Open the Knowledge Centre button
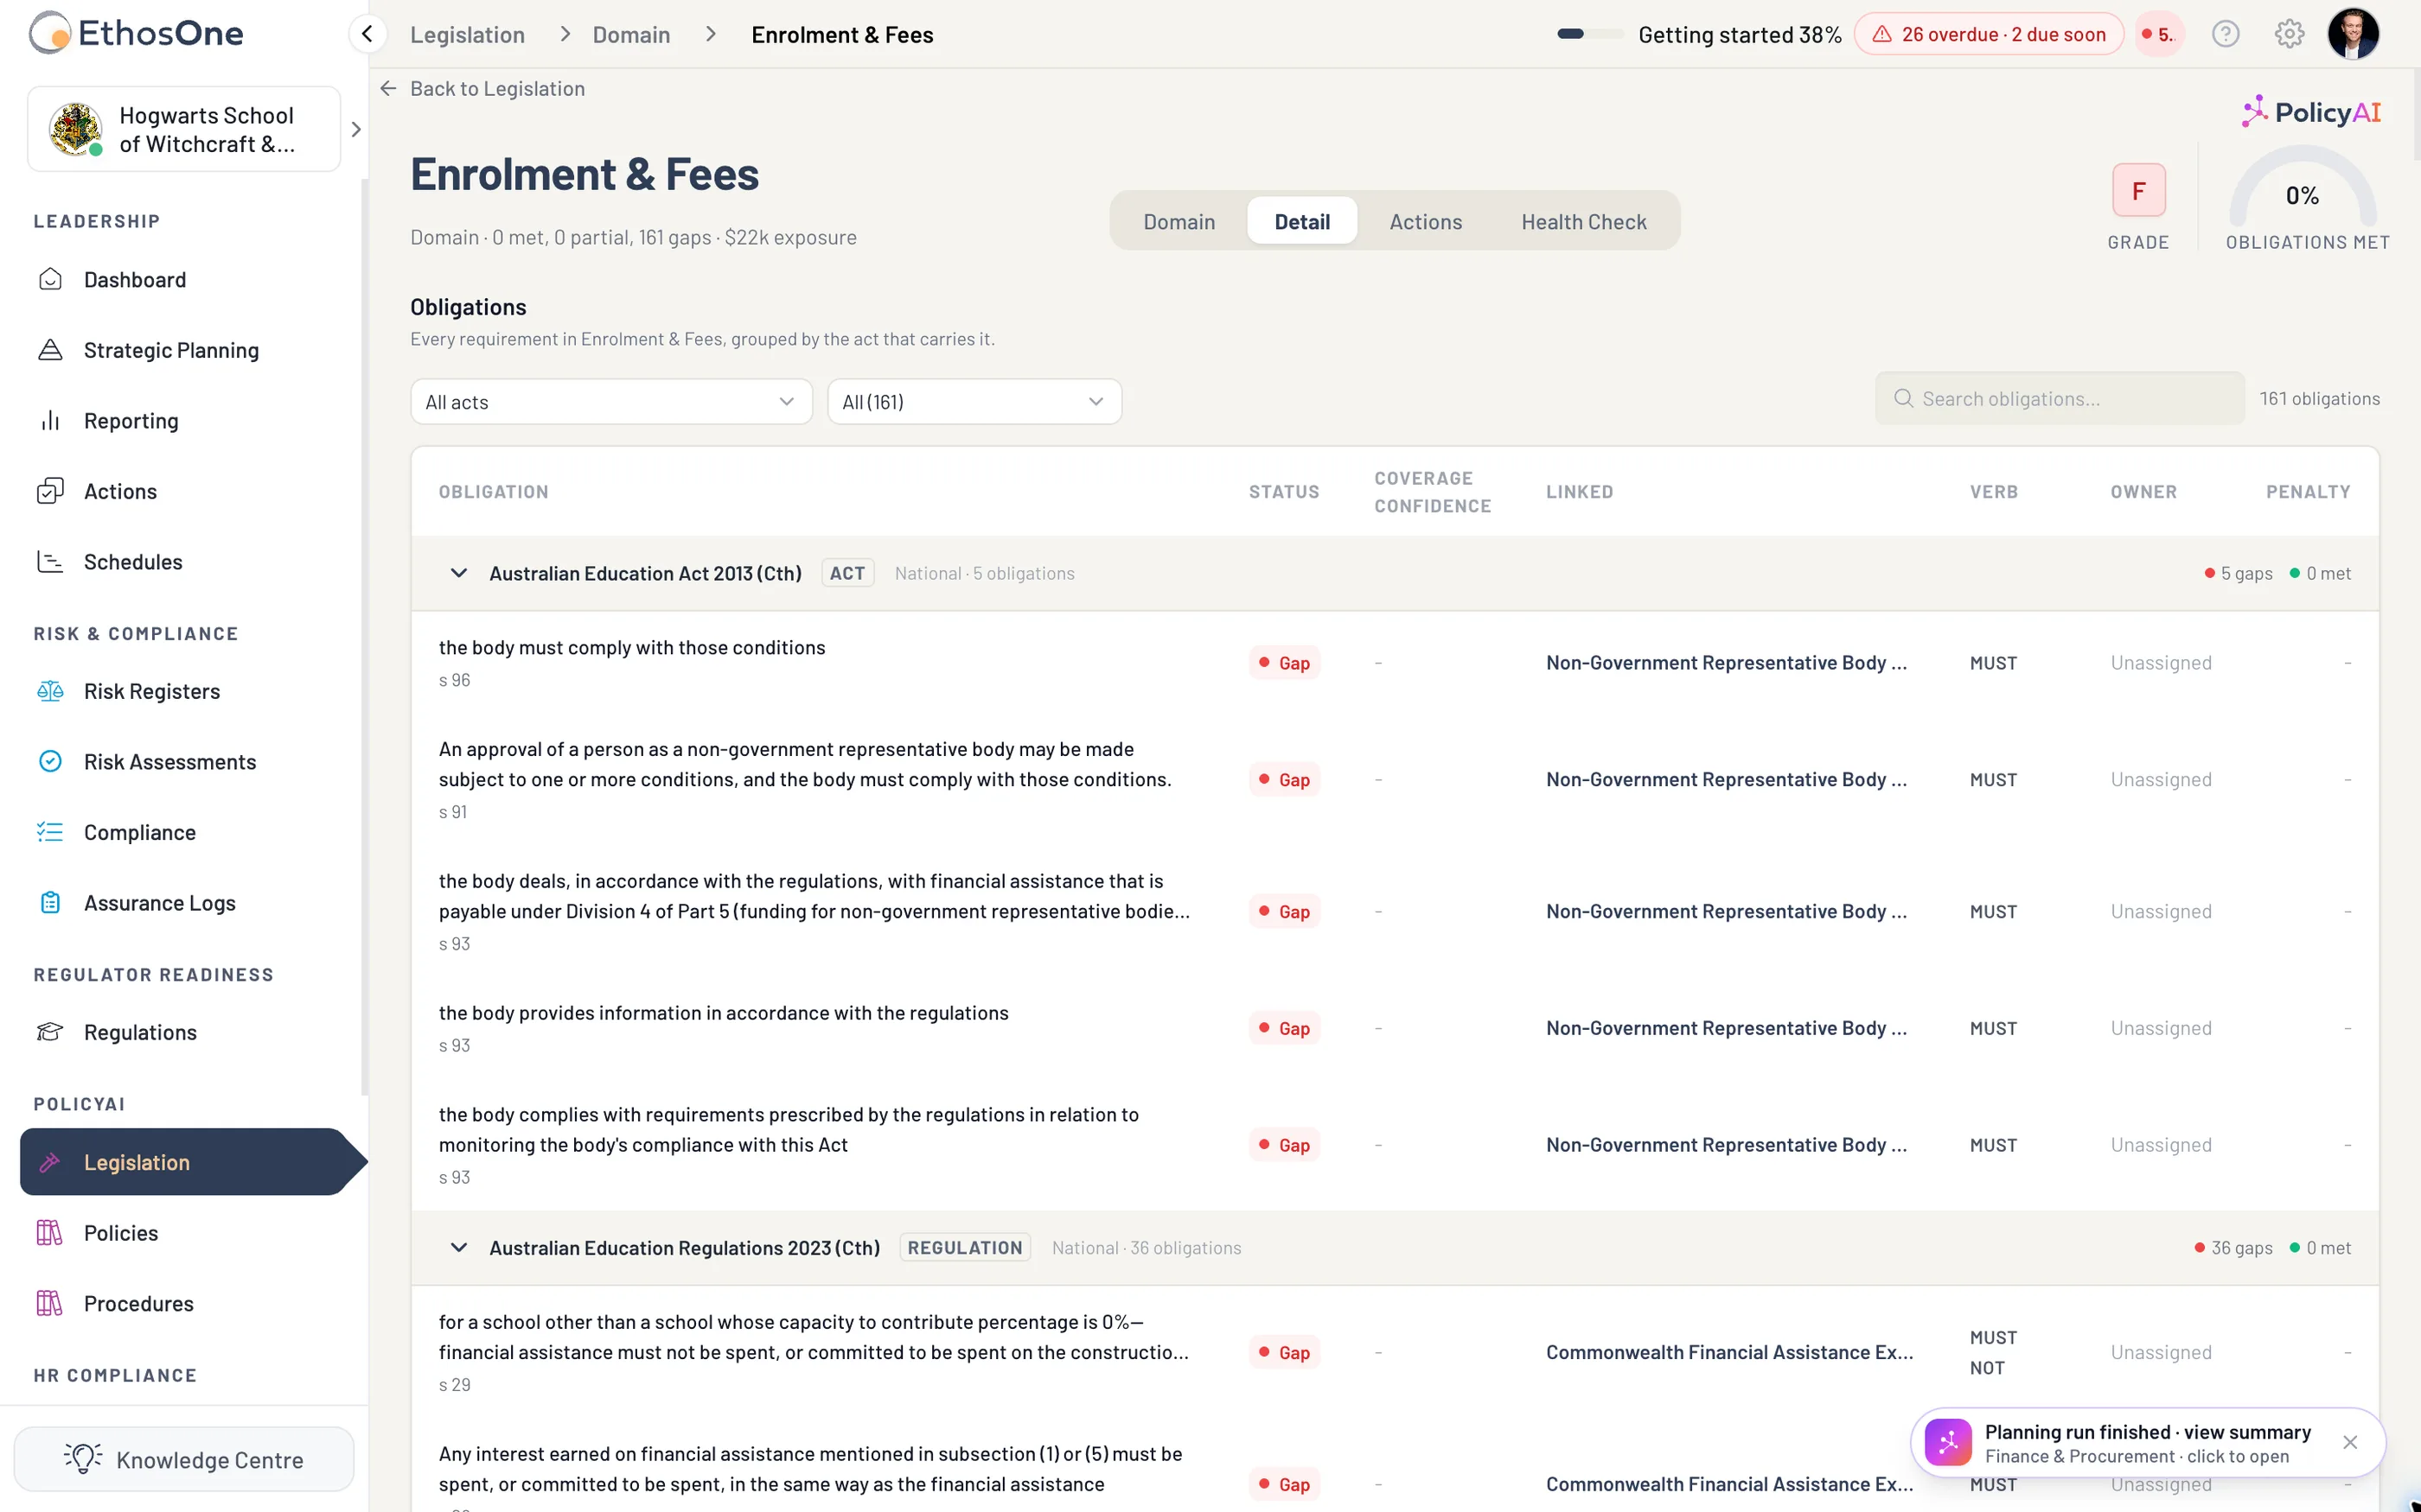The height and width of the screenshot is (1512, 2421). 184,1459
